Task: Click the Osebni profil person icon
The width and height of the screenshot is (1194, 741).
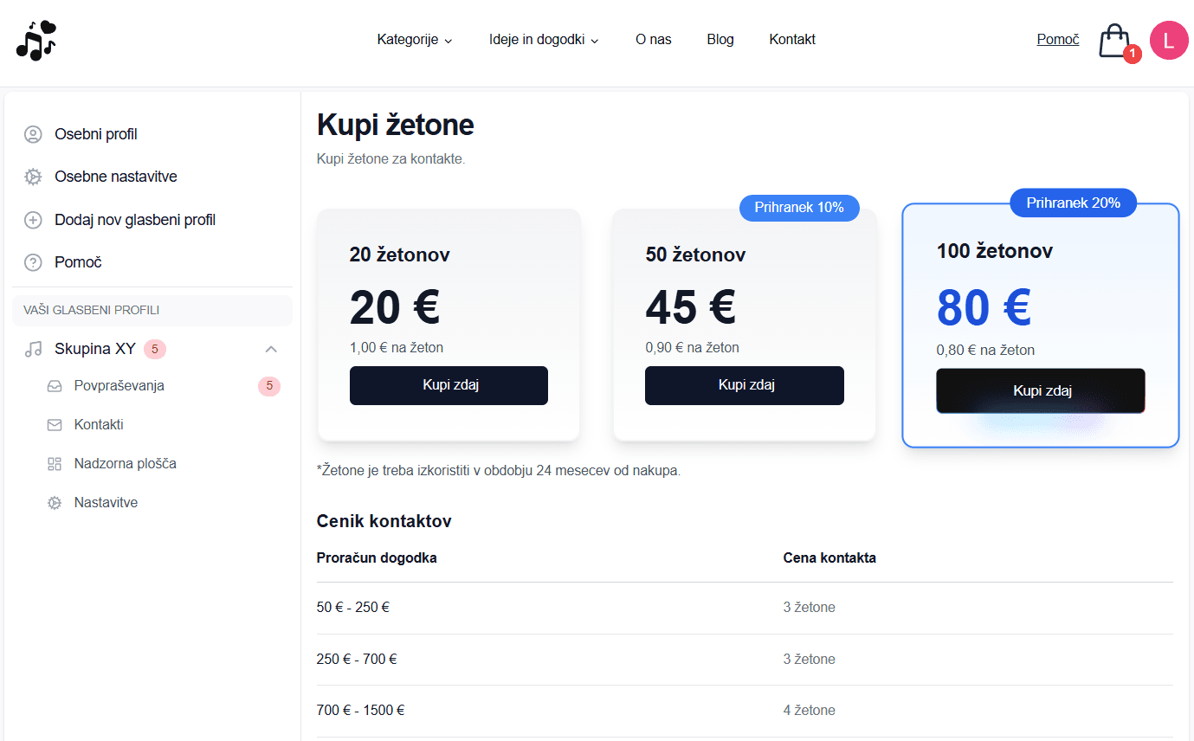Action: (x=33, y=134)
